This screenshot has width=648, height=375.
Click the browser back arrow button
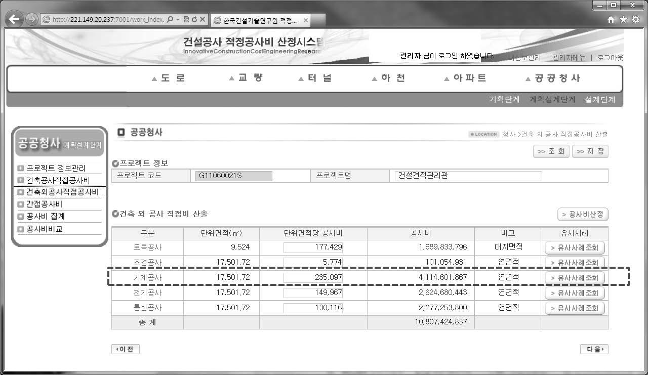pyautogui.click(x=15, y=19)
